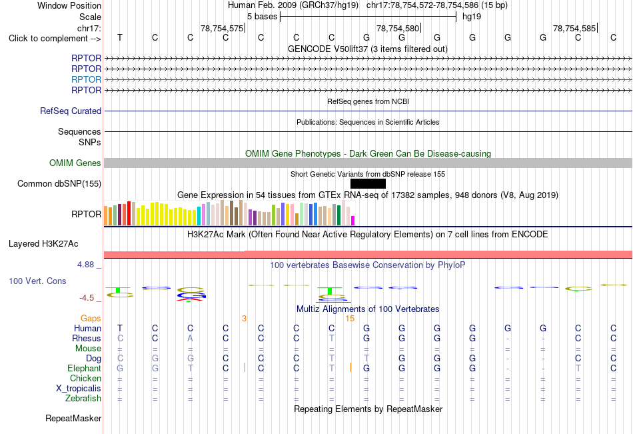
Task: Click the 'Mouse' alignment row label
Action: coord(88,348)
